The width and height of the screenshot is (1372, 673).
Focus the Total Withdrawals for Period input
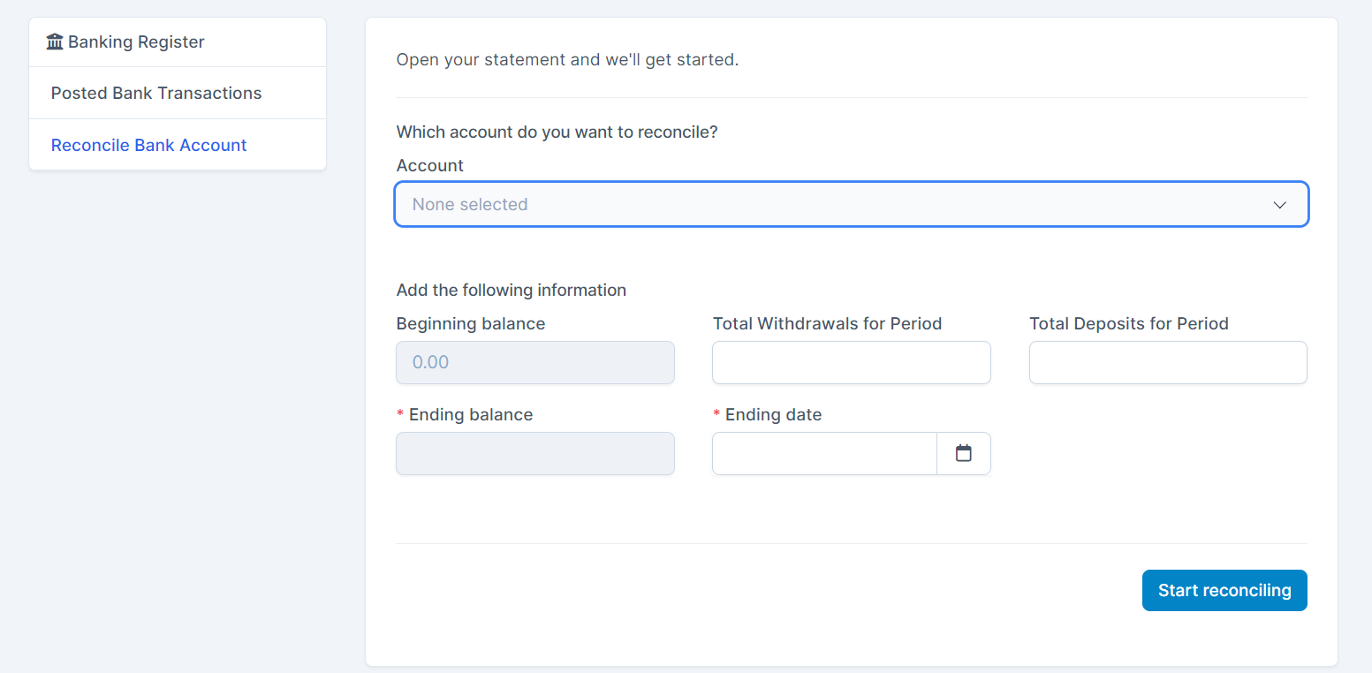851,362
